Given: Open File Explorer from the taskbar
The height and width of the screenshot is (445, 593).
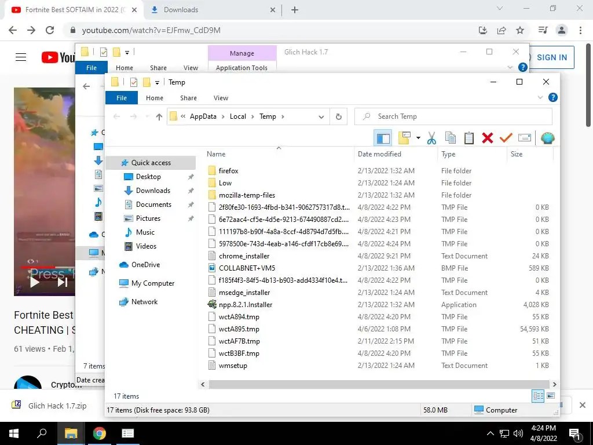Looking at the screenshot, I should pyautogui.click(x=71, y=433).
